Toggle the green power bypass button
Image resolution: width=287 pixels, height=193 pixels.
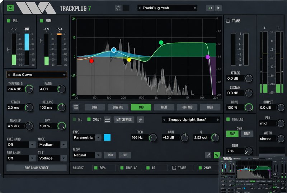pos(10,8)
